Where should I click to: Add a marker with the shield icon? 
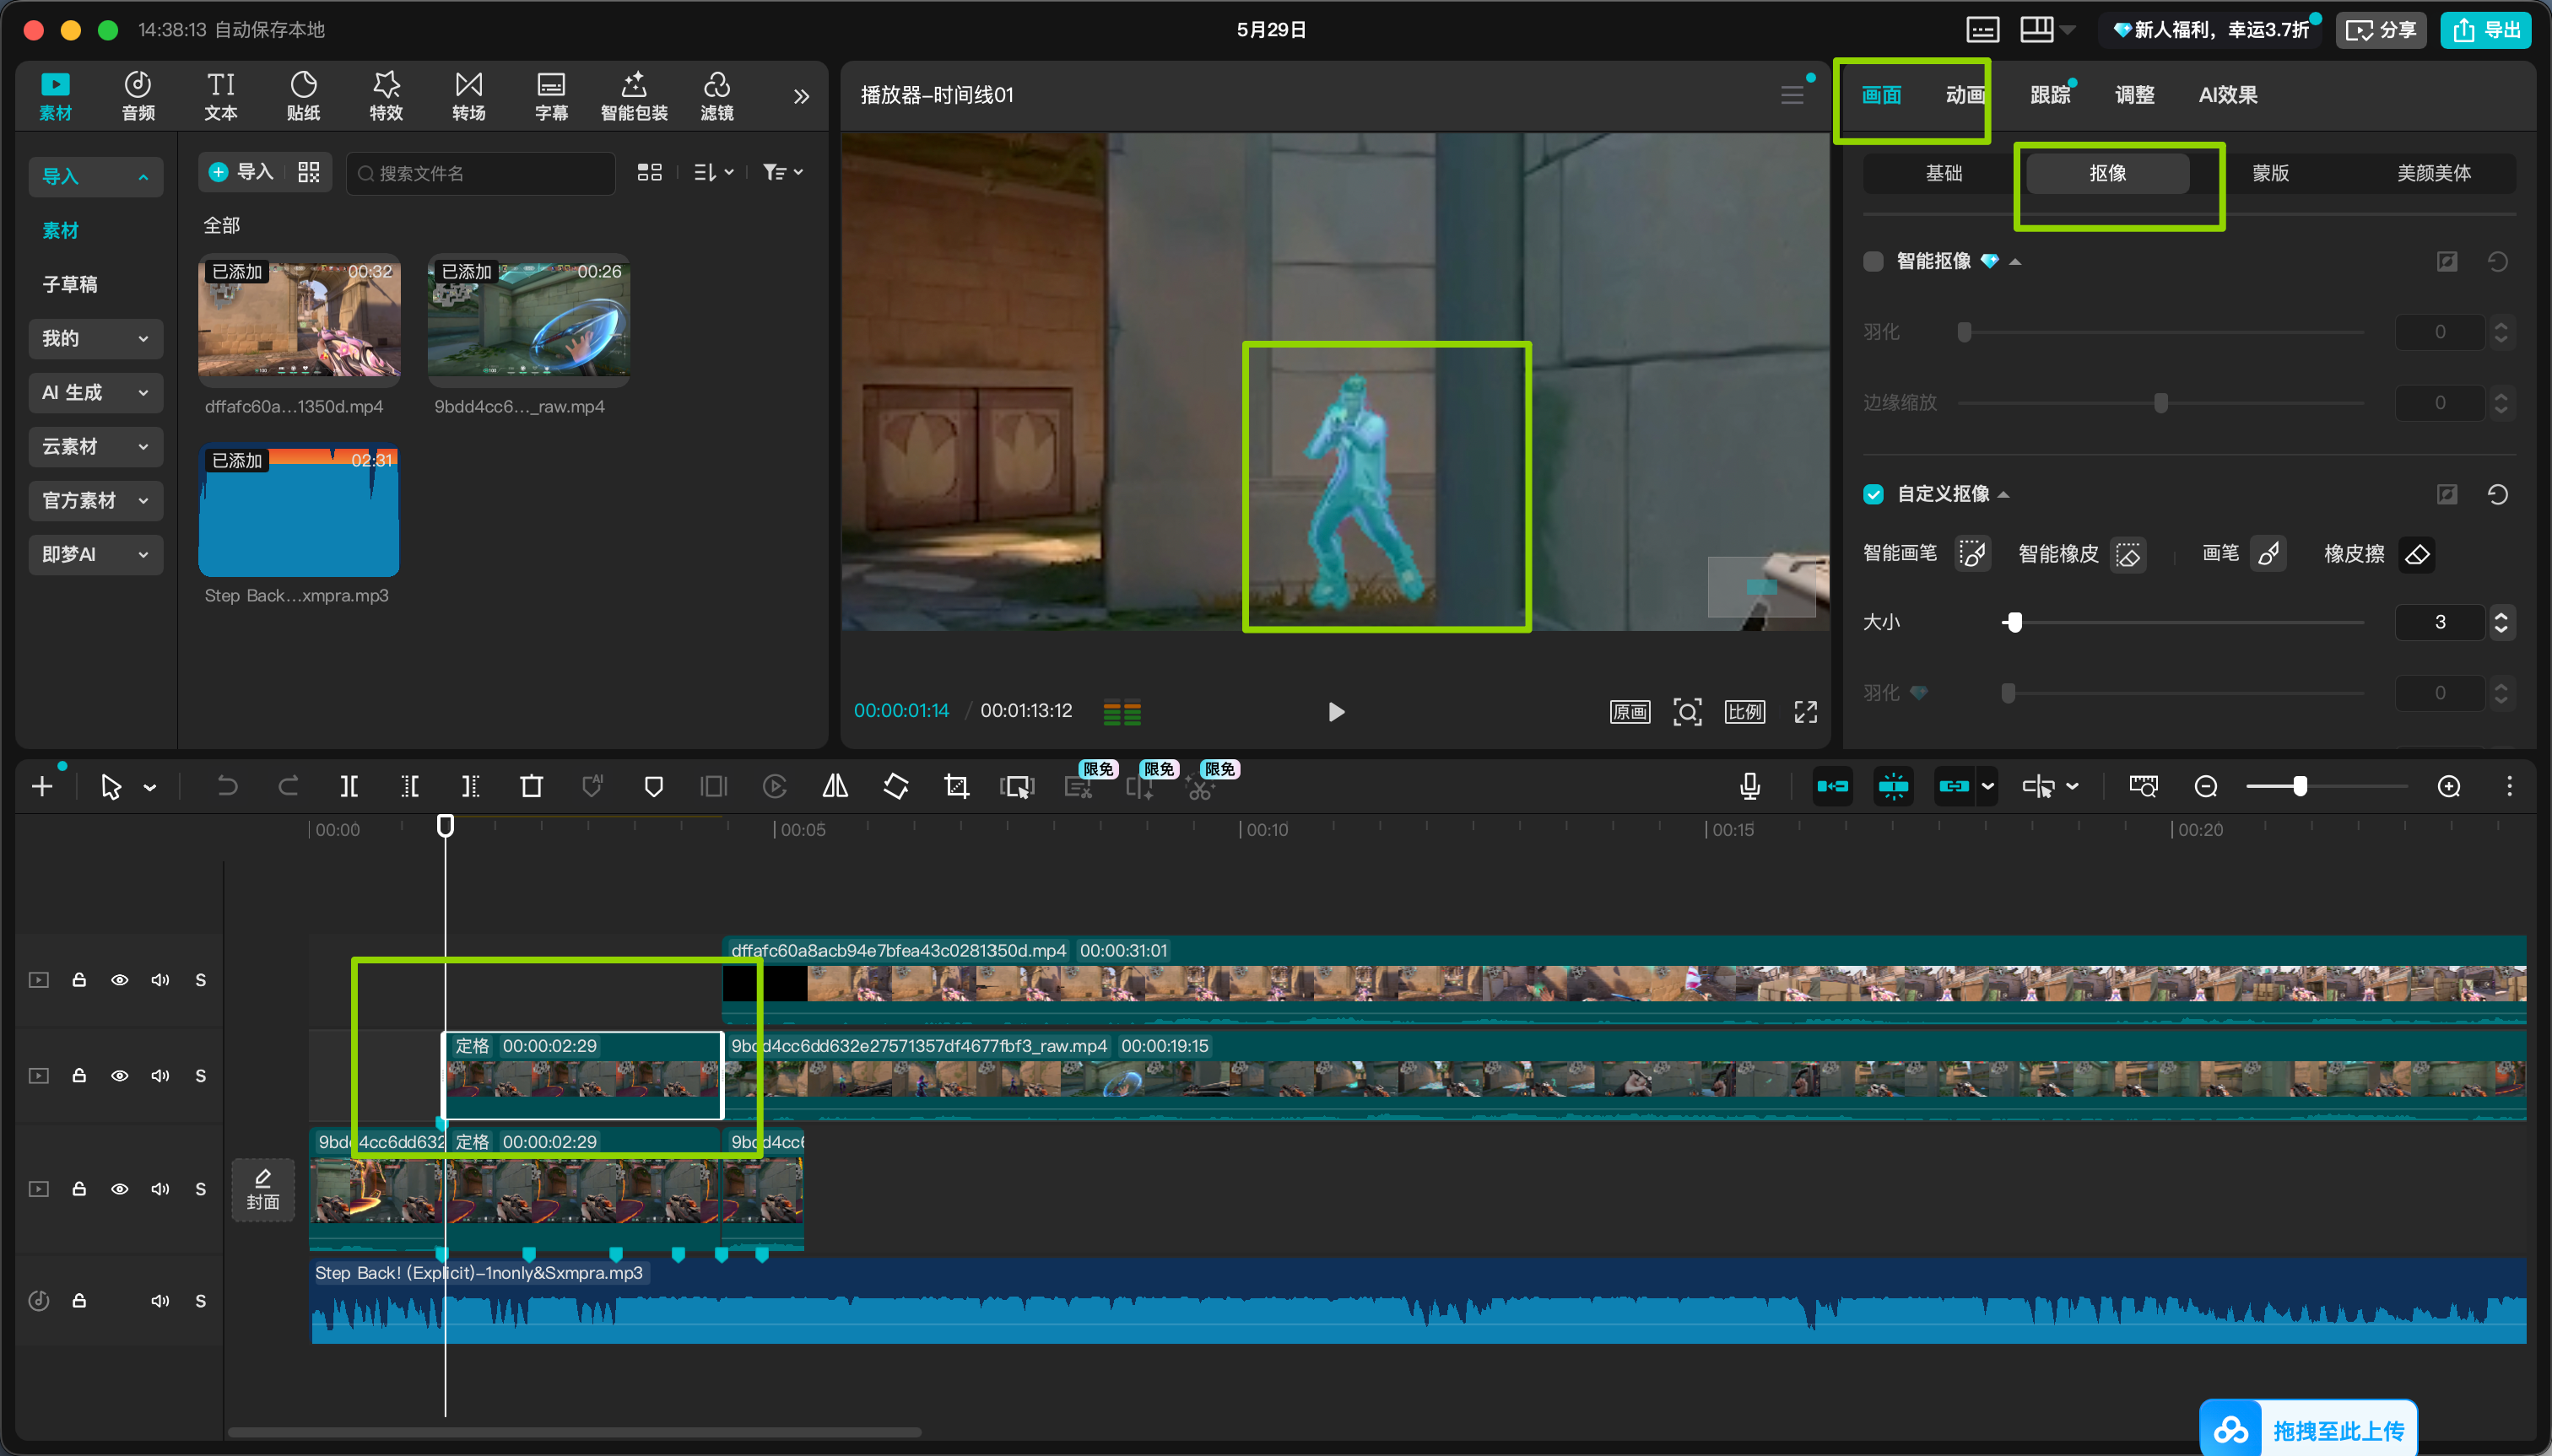click(x=653, y=787)
